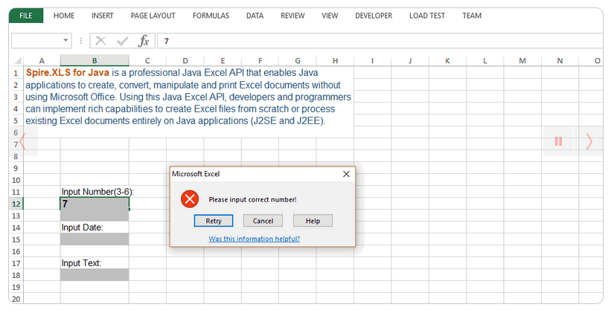Click the 'Input Text:' label cell

pyautogui.click(x=81, y=263)
